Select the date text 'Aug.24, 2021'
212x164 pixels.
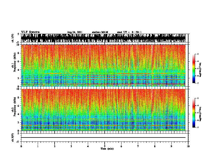point(75,32)
